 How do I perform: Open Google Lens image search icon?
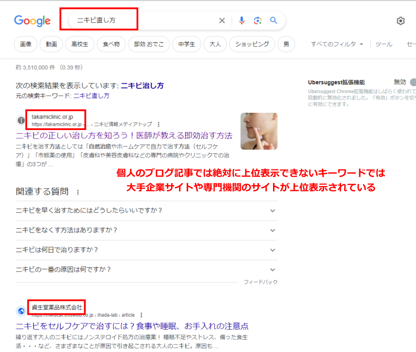pyautogui.click(x=257, y=20)
